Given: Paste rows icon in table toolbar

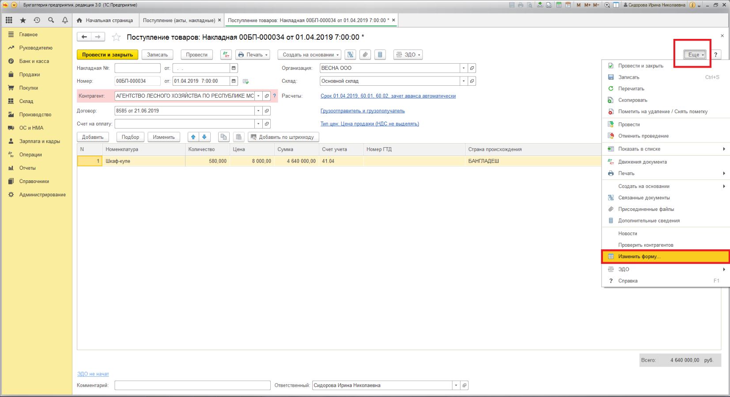Looking at the screenshot, I should [x=238, y=137].
